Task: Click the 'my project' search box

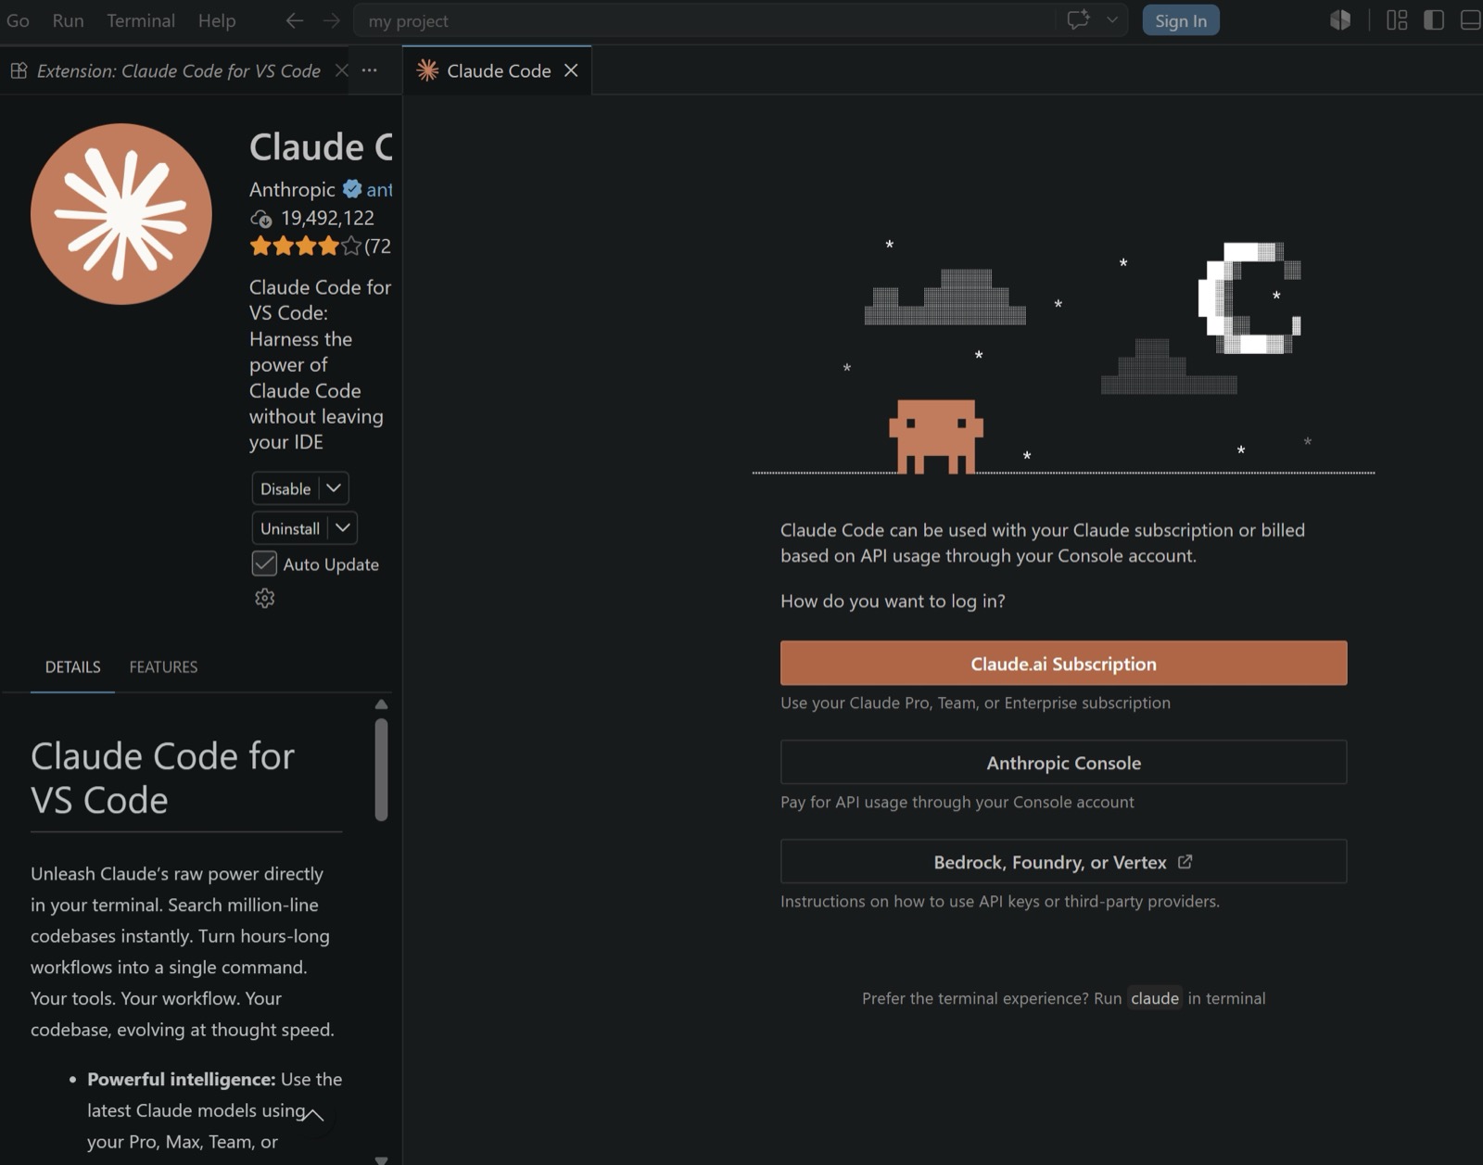Action: click(x=704, y=20)
